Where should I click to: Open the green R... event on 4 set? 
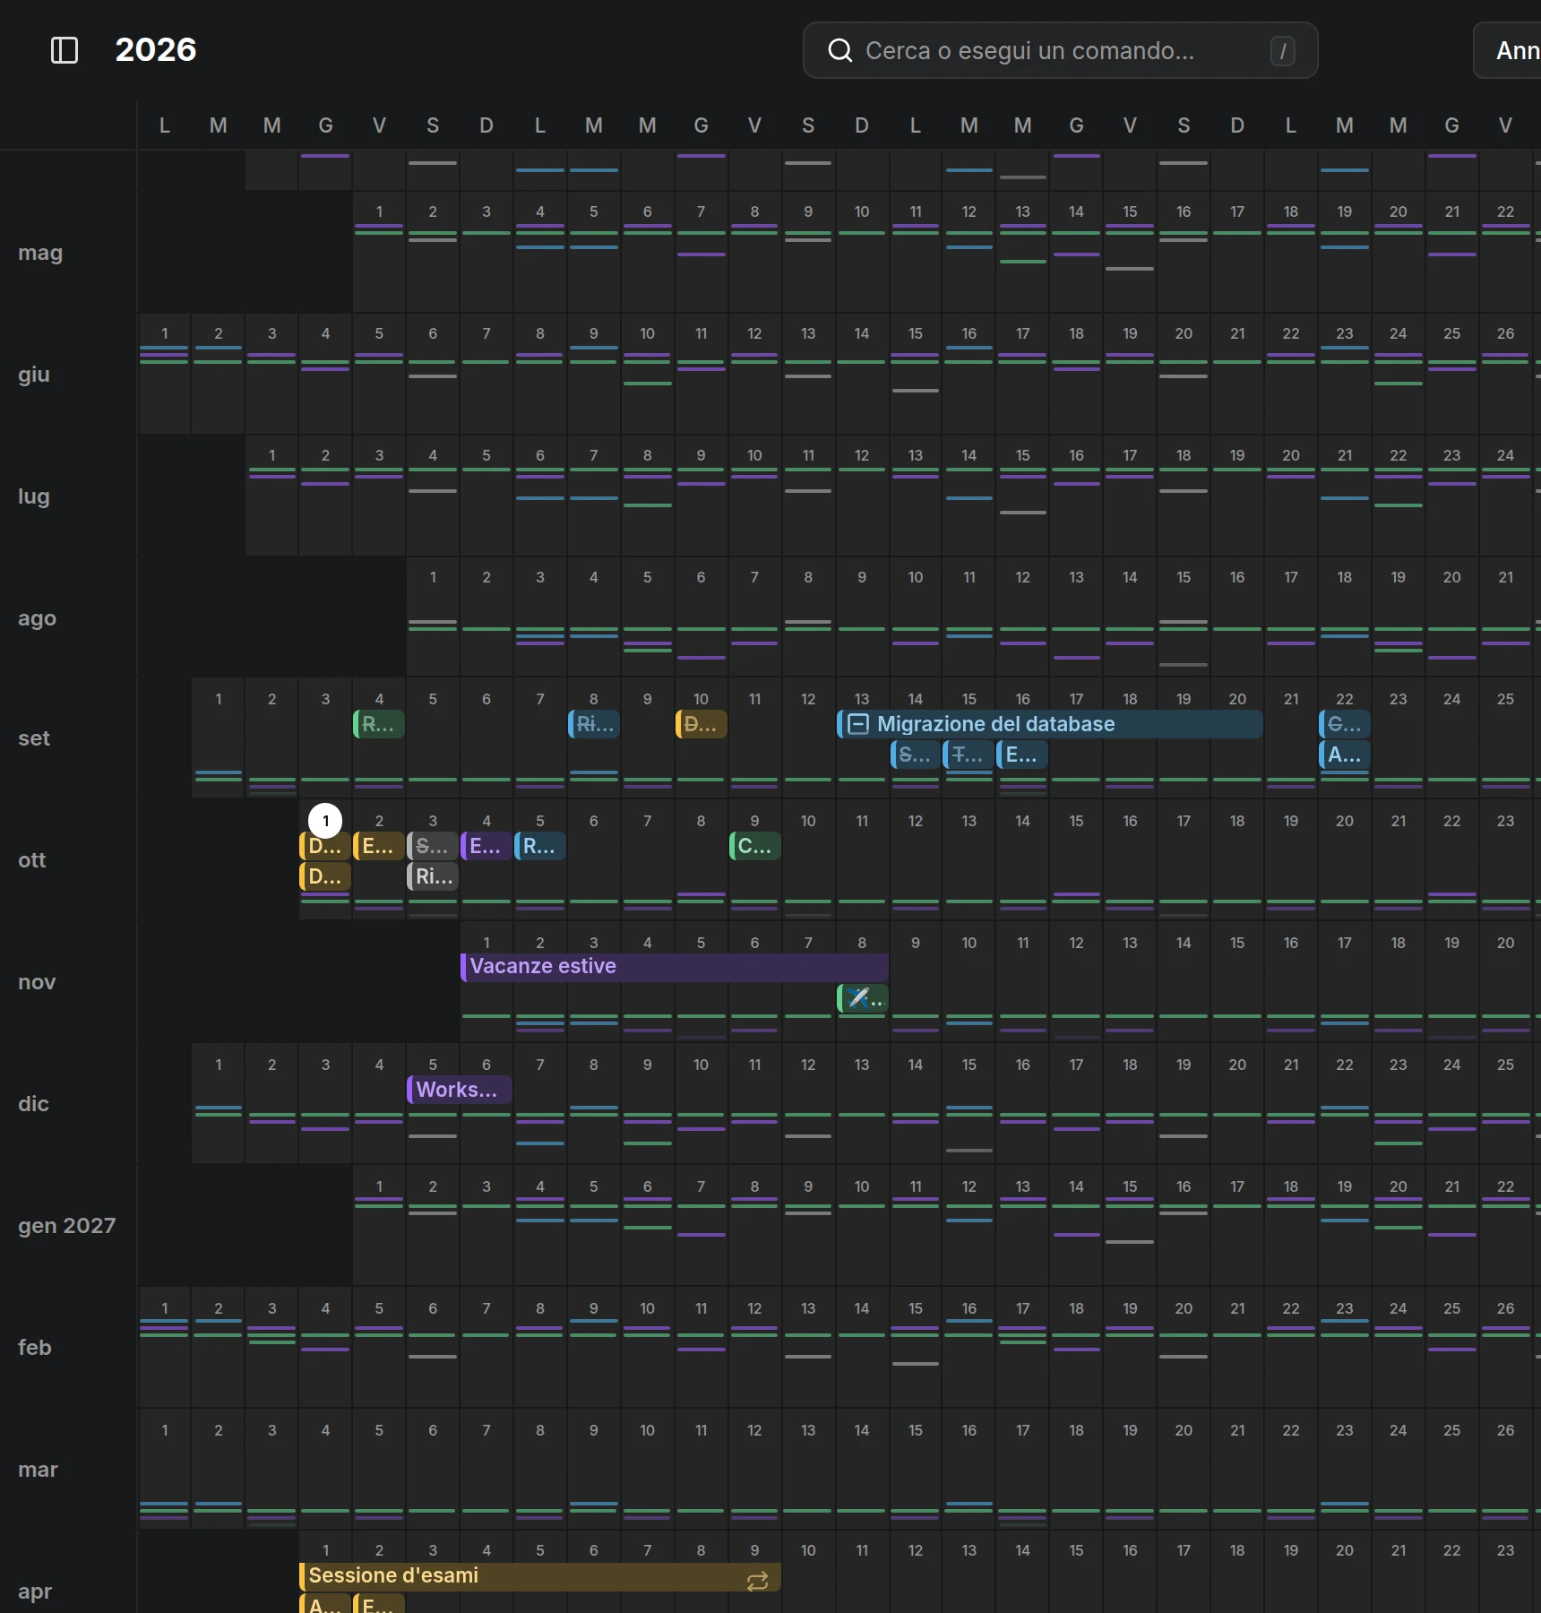(x=379, y=724)
